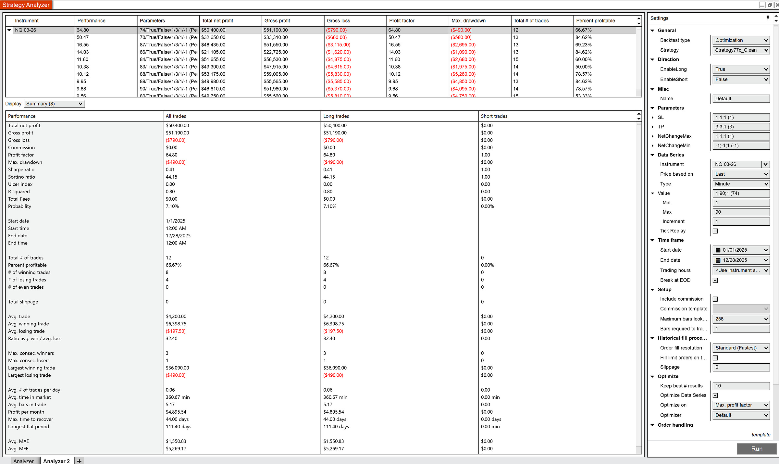Click the Settings panel pin icon
The image size is (779, 464).
tap(768, 18)
